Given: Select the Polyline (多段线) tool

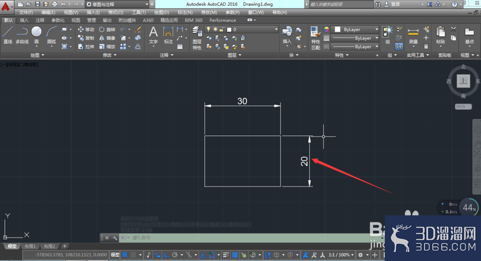Looking at the screenshot, I should tap(22, 35).
